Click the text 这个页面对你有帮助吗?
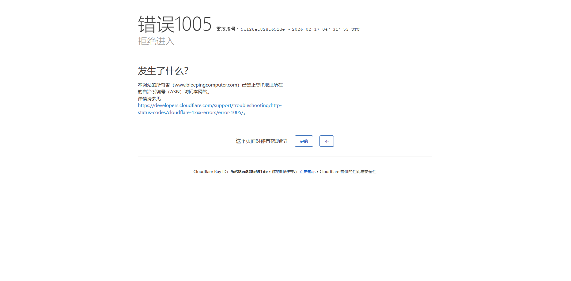Viewport: 571px width, 281px height. pos(262,141)
